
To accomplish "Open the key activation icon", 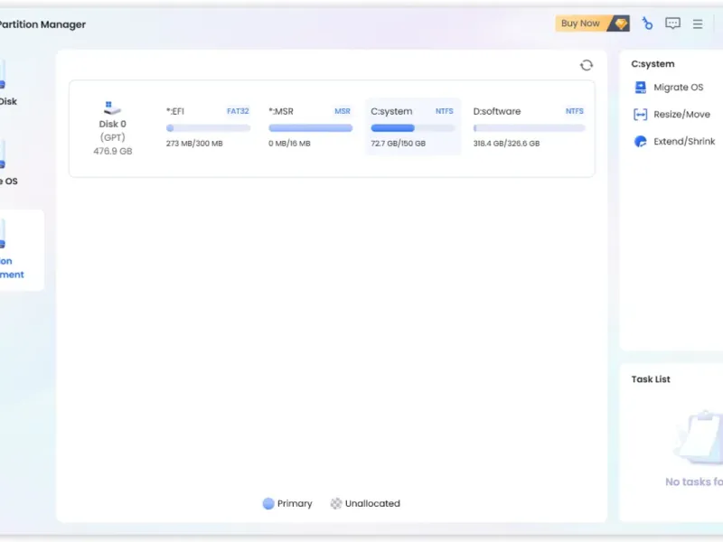I will tap(647, 23).
